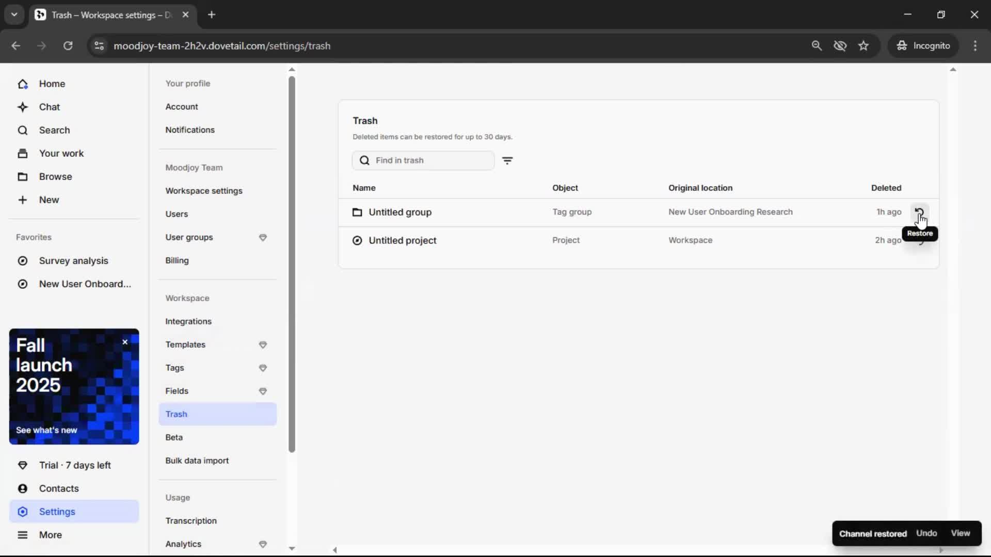Open Contacts from the sidebar
991x557 pixels.
click(x=58, y=488)
